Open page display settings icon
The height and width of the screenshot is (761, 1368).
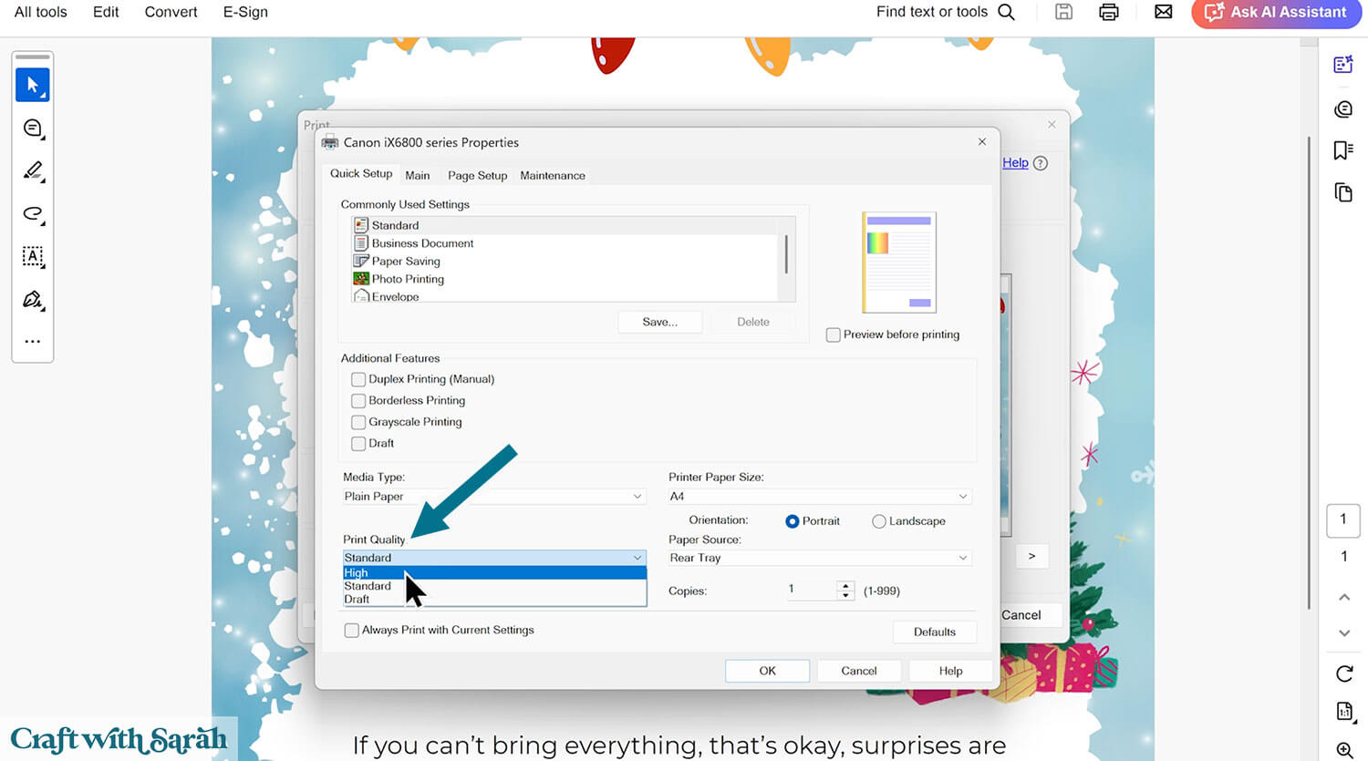[1344, 712]
